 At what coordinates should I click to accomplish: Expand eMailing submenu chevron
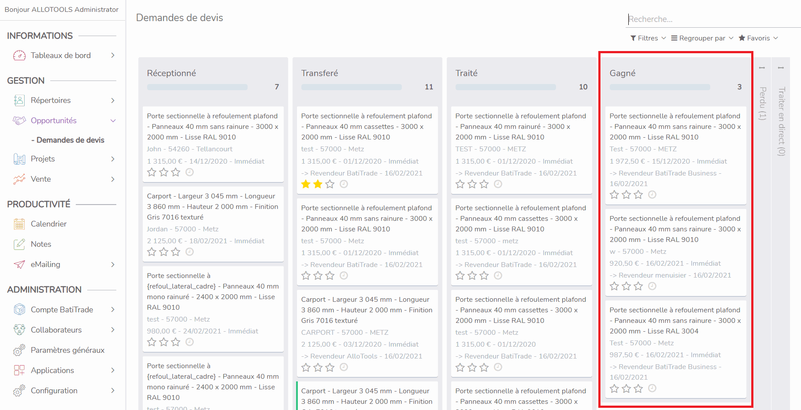point(113,264)
